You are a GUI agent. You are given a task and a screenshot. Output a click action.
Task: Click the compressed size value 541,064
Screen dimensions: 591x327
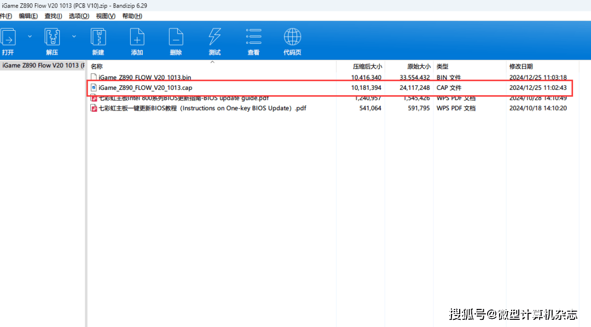coord(370,108)
